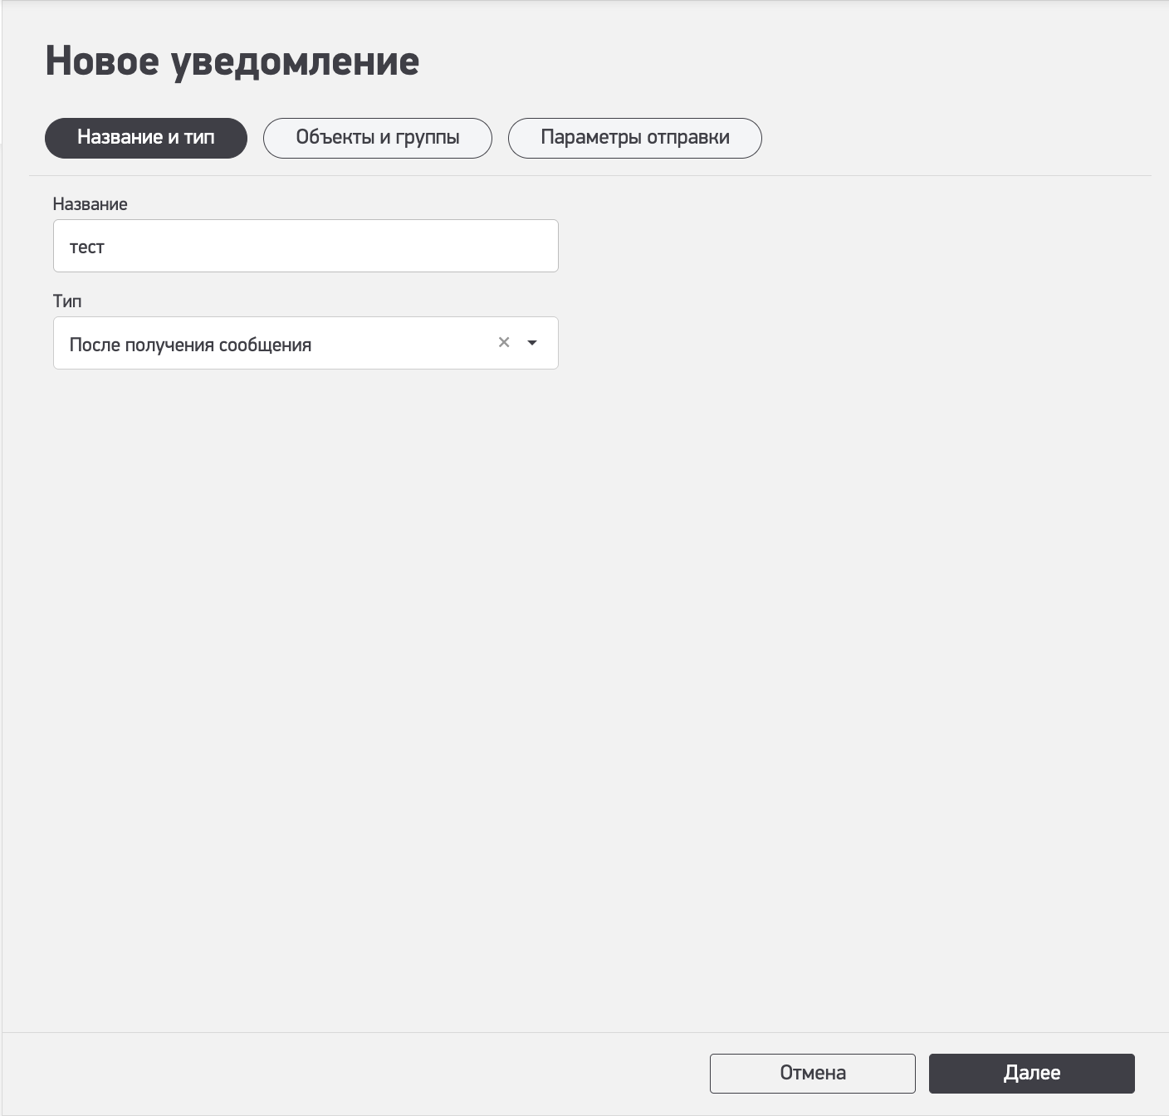Click the Тип field label
This screenshot has height=1116, width=1169.
tap(67, 301)
